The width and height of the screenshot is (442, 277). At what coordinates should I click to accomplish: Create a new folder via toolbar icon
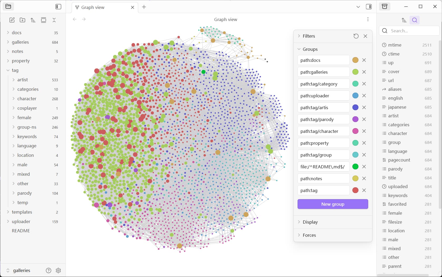(x=22, y=20)
